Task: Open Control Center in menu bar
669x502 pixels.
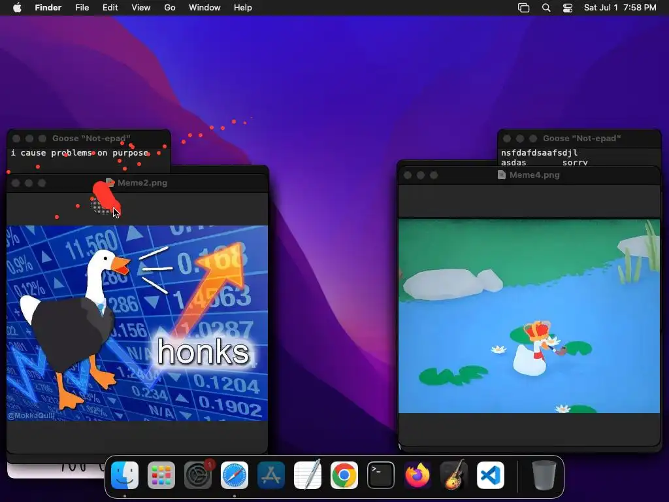Action: point(568,8)
